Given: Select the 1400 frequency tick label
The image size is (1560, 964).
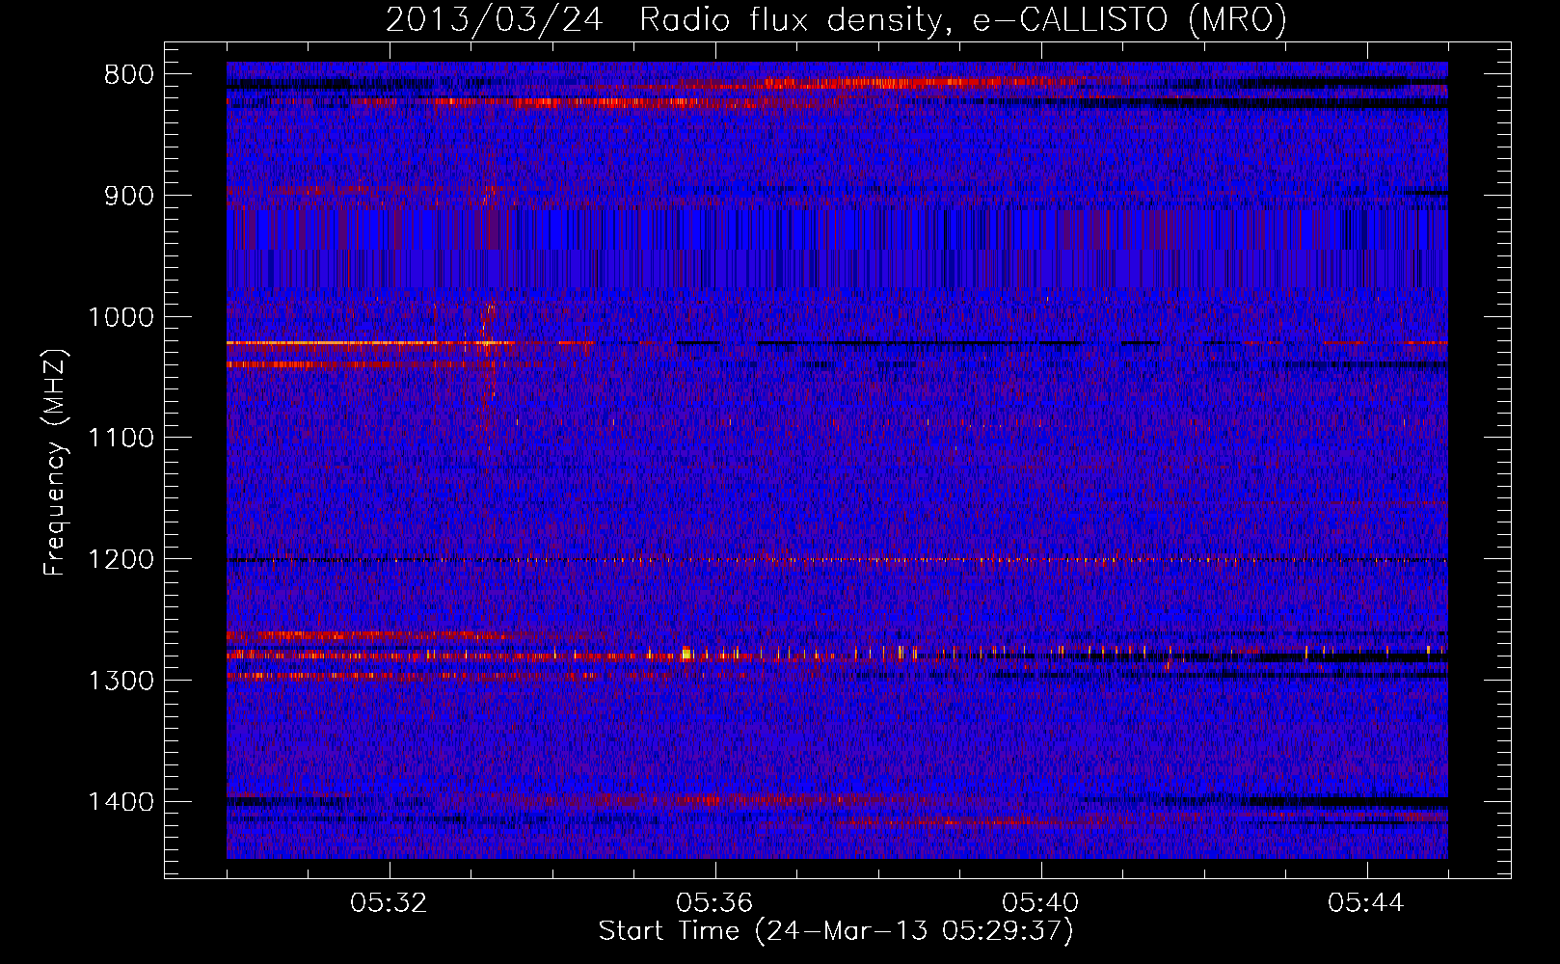Looking at the screenshot, I should click(121, 802).
